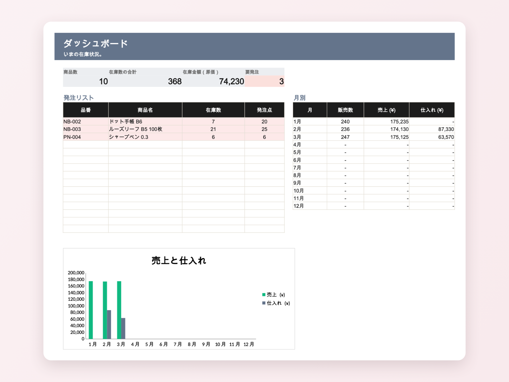Select the NB-002 product code cell
Image resolution: width=509 pixels, height=382 pixels.
coord(86,122)
